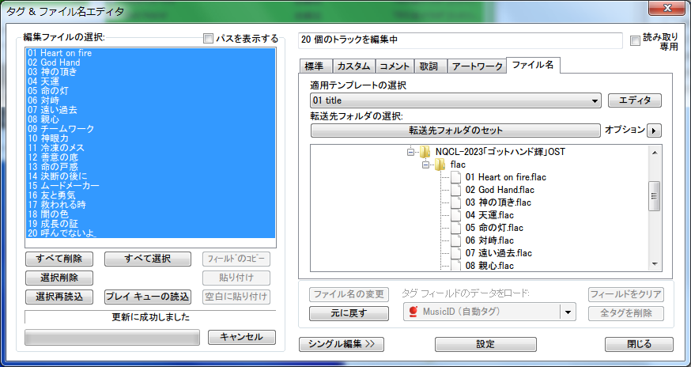The height and width of the screenshot is (367, 691).
Task: Select '18 闇の色' in file list
Action: click(x=150, y=214)
